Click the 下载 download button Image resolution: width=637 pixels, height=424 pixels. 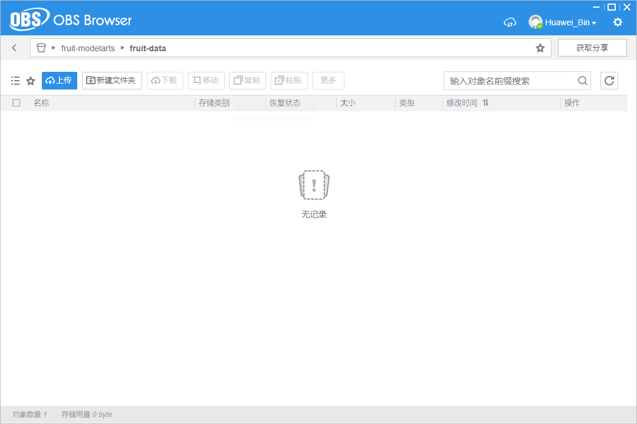pos(165,80)
